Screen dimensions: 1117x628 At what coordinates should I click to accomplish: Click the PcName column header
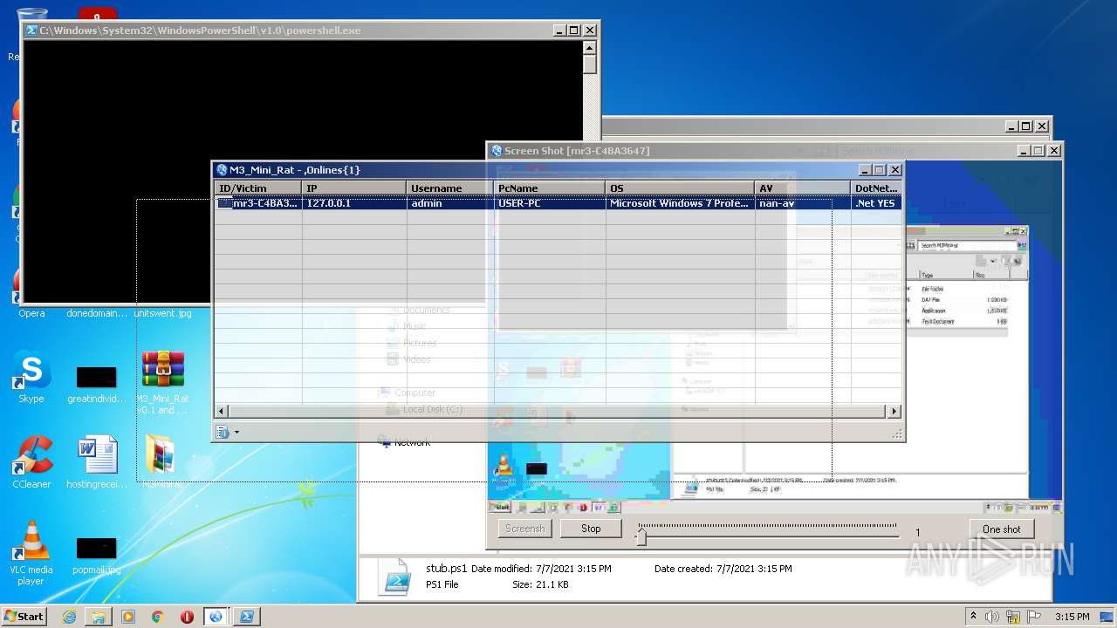point(550,188)
